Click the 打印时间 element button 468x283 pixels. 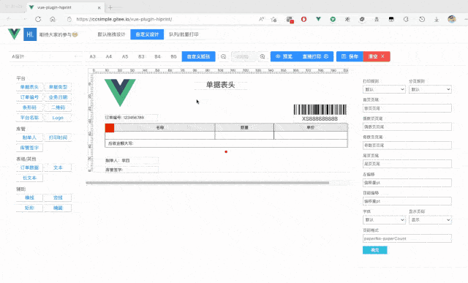coord(58,137)
